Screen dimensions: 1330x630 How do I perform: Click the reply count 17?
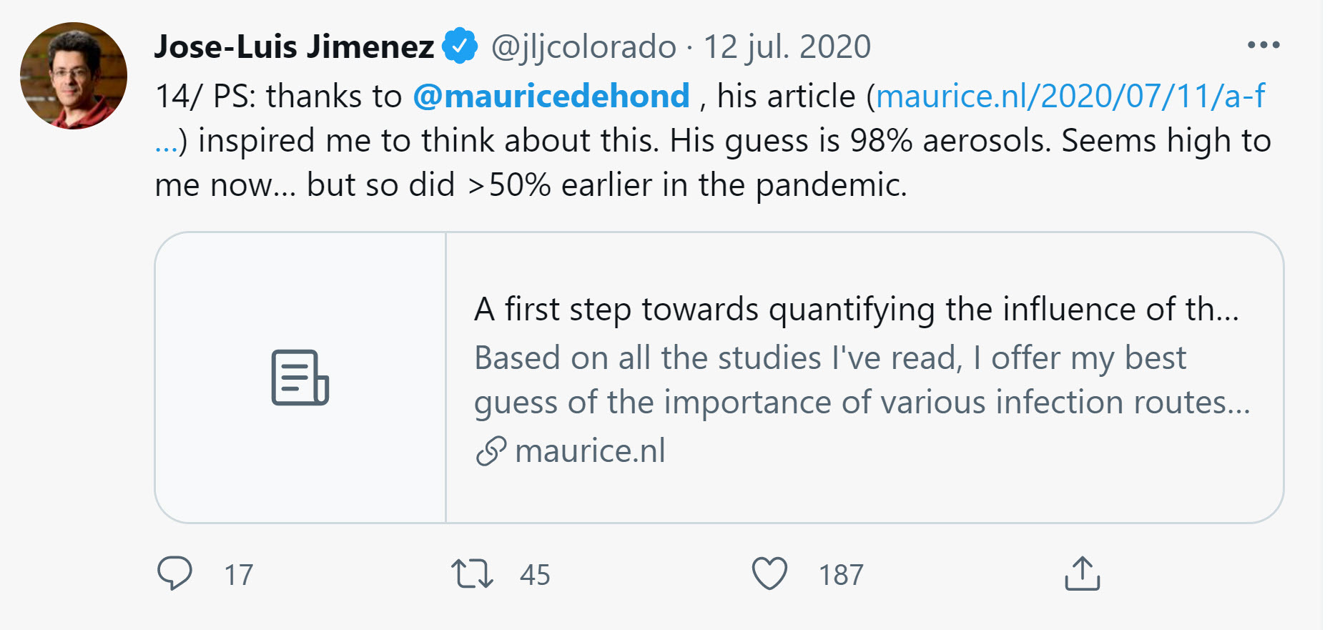[x=239, y=575]
